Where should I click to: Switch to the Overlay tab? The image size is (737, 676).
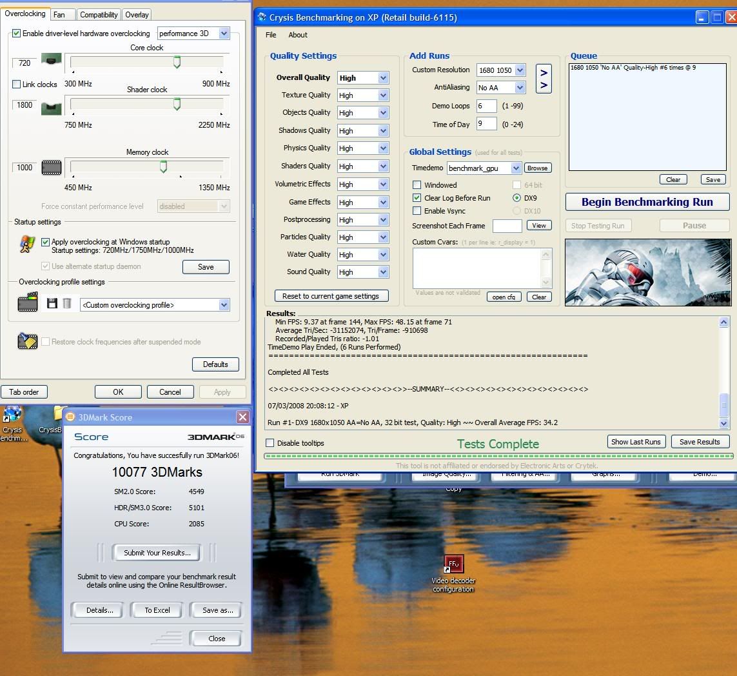tap(137, 15)
